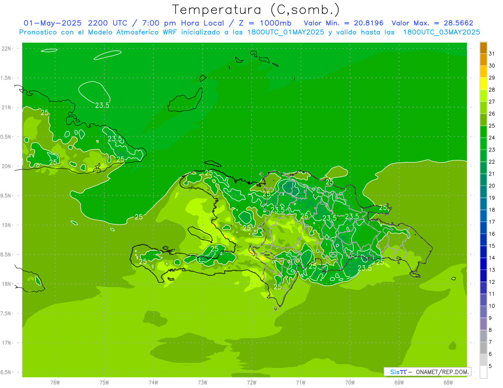Click the legend value '14'
The width and height of the screenshot is (503, 388).
(x=492, y=258)
